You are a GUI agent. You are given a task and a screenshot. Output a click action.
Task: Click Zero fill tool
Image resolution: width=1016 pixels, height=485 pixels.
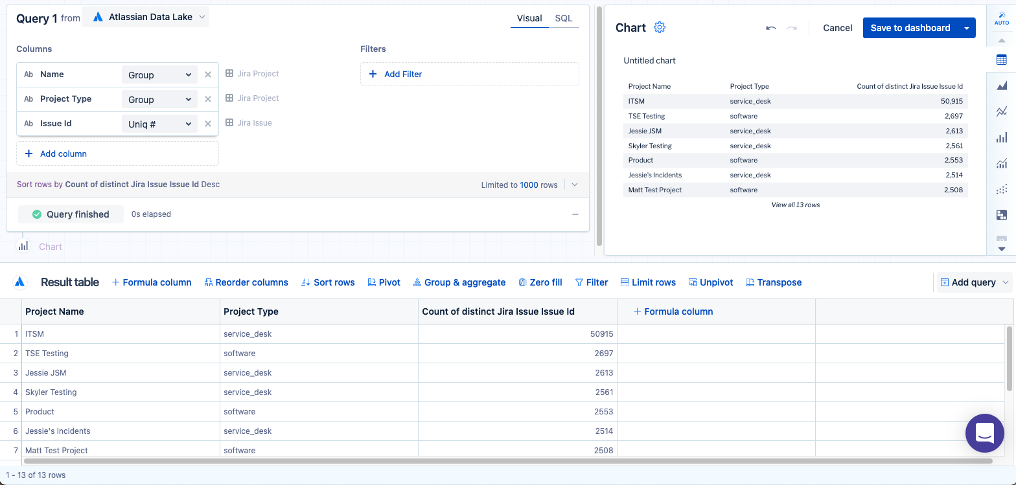[x=540, y=282]
